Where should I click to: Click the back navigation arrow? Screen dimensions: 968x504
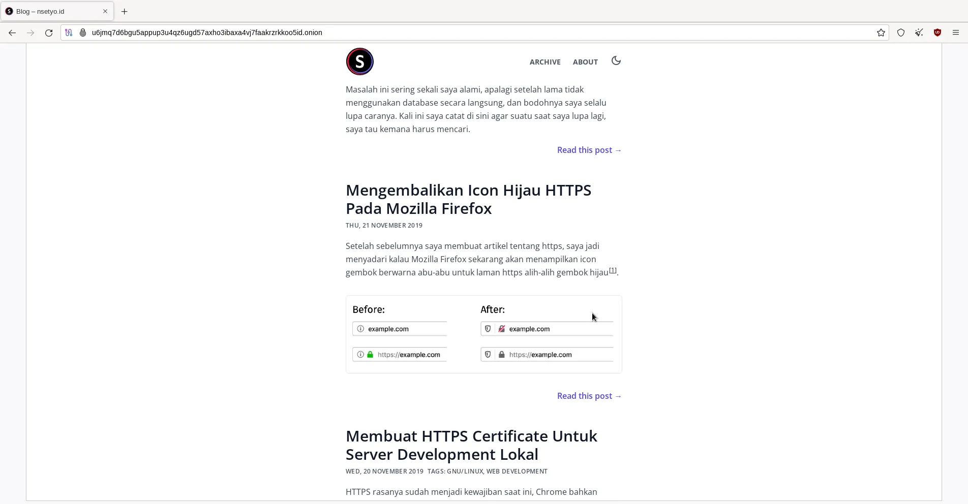[12, 33]
